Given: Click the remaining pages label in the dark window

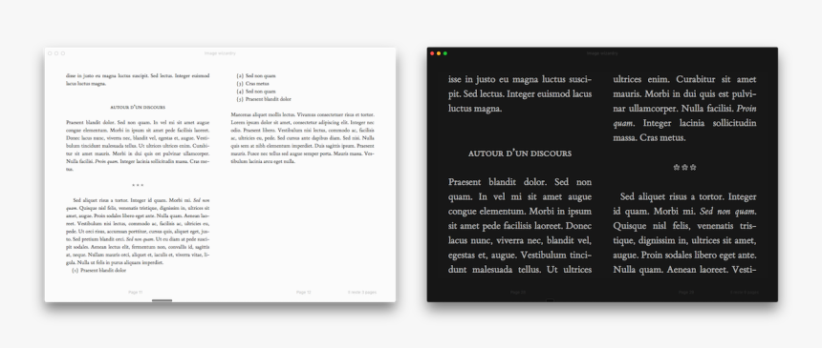Looking at the screenshot, I should (x=744, y=292).
